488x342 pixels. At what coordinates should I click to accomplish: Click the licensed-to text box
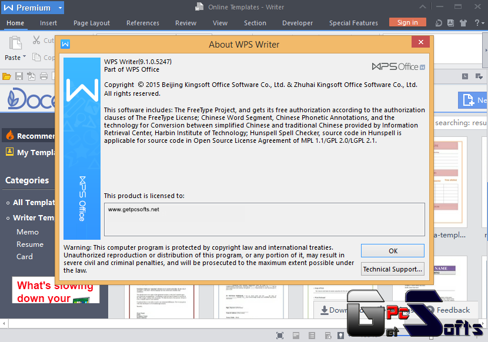pyautogui.click(x=264, y=220)
